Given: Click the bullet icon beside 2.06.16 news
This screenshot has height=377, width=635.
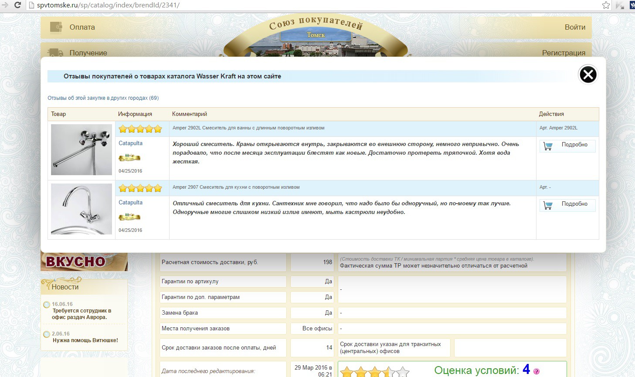Looking at the screenshot, I should [x=47, y=334].
